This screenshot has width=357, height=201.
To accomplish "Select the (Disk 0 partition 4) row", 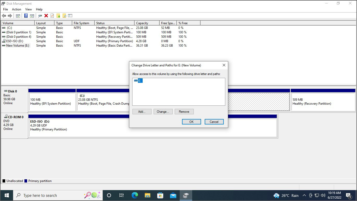I will click(100, 37).
